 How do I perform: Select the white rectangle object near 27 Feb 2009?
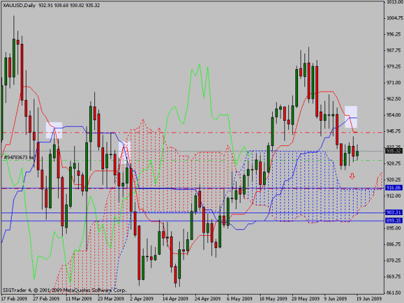point(54,131)
